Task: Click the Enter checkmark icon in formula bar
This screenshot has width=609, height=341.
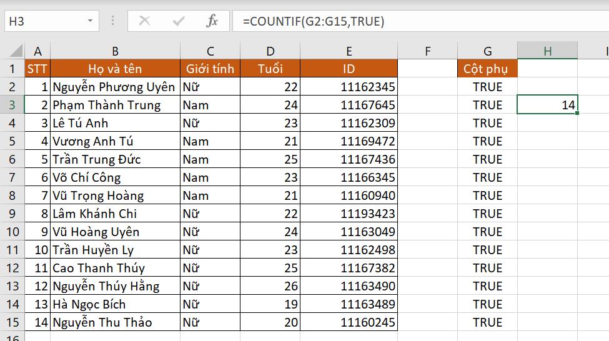Action: (178, 21)
